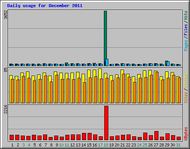Click day label 28 on the x-axis
Viewport: 190px width, 149px height.
click(x=161, y=145)
